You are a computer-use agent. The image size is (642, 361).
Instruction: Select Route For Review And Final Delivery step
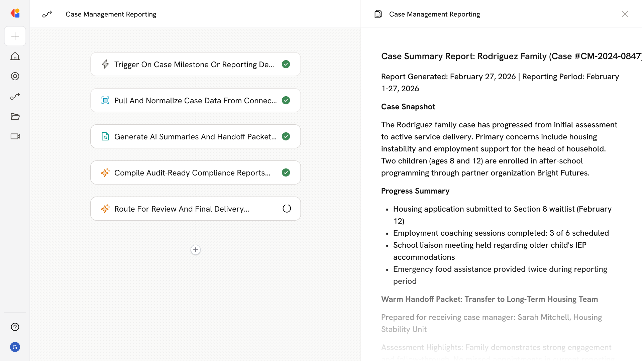(182, 209)
